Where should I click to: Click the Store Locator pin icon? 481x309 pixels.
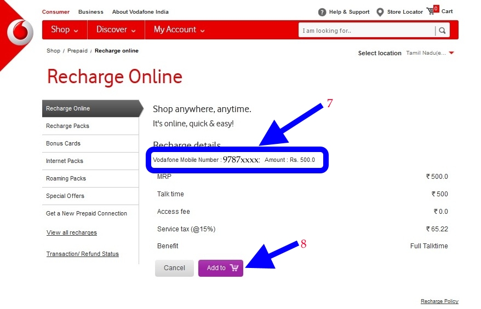[x=380, y=12]
